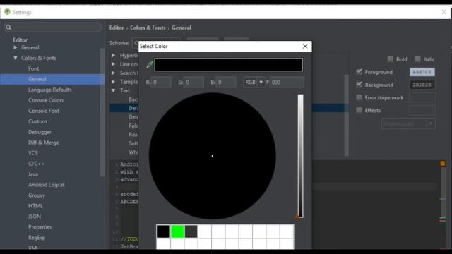Image resolution: width=452 pixels, height=254 pixels.
Task: Click the Foreground color swatch A9B7C6
Action: 422,72
